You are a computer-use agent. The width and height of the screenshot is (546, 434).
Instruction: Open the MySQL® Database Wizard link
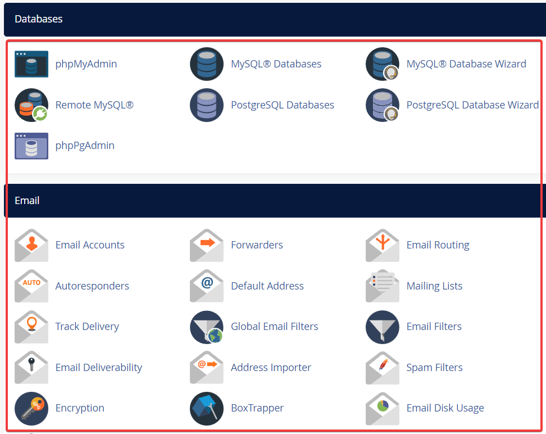tap(466, 64)
